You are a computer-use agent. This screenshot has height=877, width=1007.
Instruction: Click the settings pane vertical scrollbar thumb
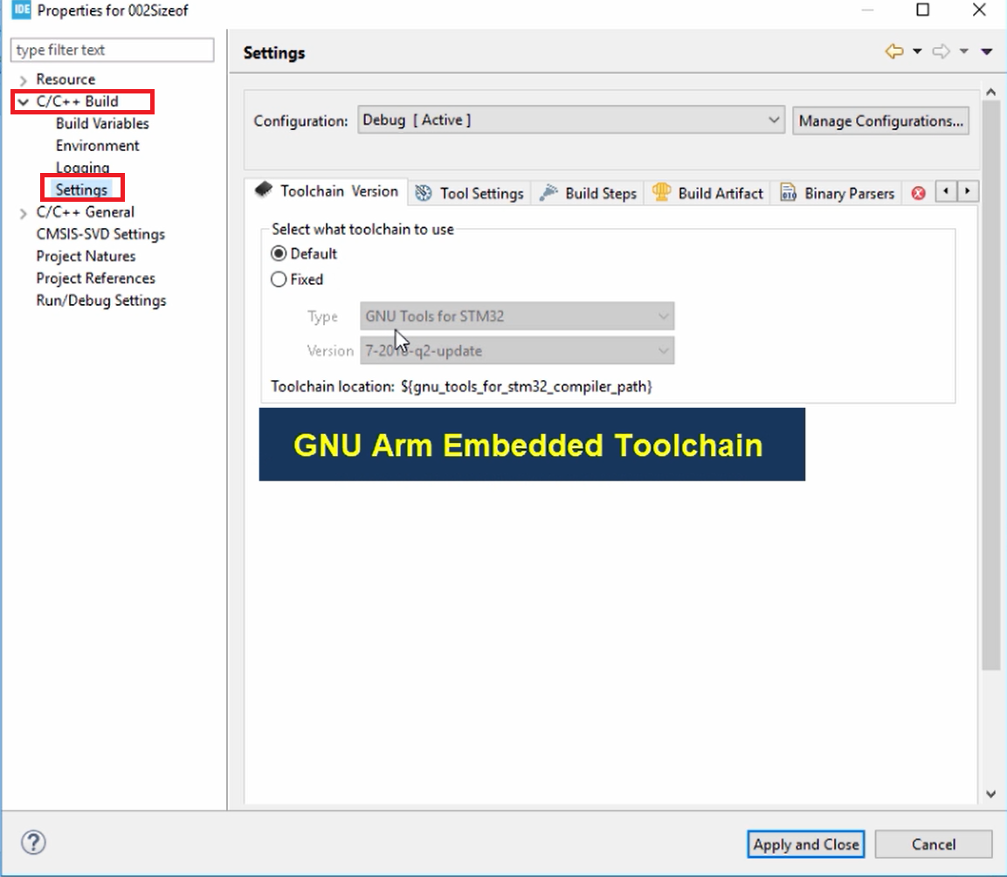point(991,385)
